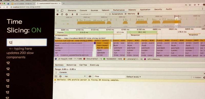The width and height of the screenshot is (205, 99).
Task: Click the console Filter field
Action: coord(108,76)
